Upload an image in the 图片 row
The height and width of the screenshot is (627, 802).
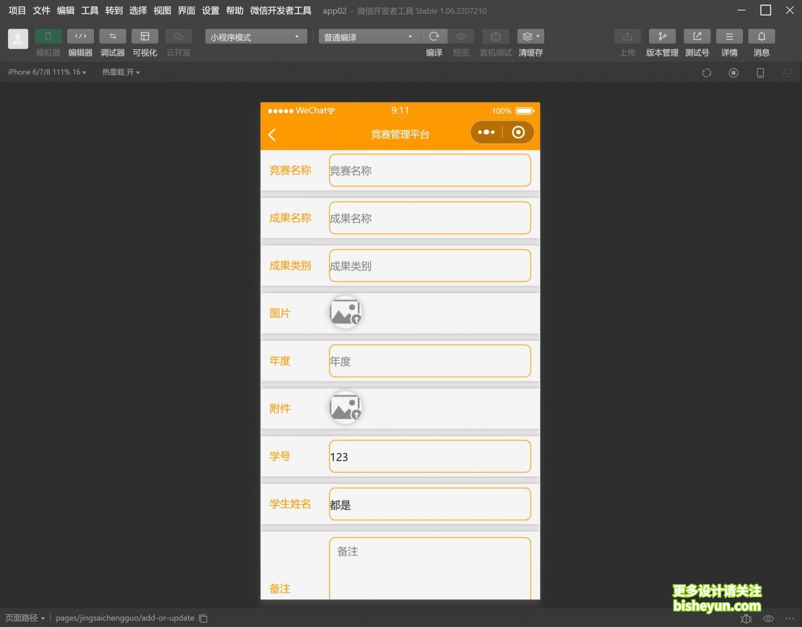345,312
